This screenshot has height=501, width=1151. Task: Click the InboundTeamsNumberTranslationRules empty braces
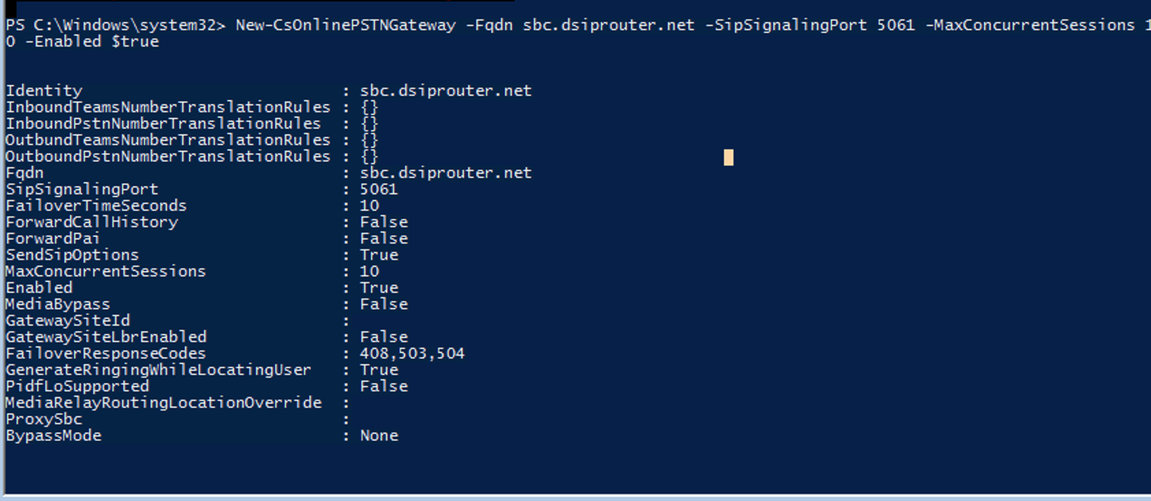point(370,107)
